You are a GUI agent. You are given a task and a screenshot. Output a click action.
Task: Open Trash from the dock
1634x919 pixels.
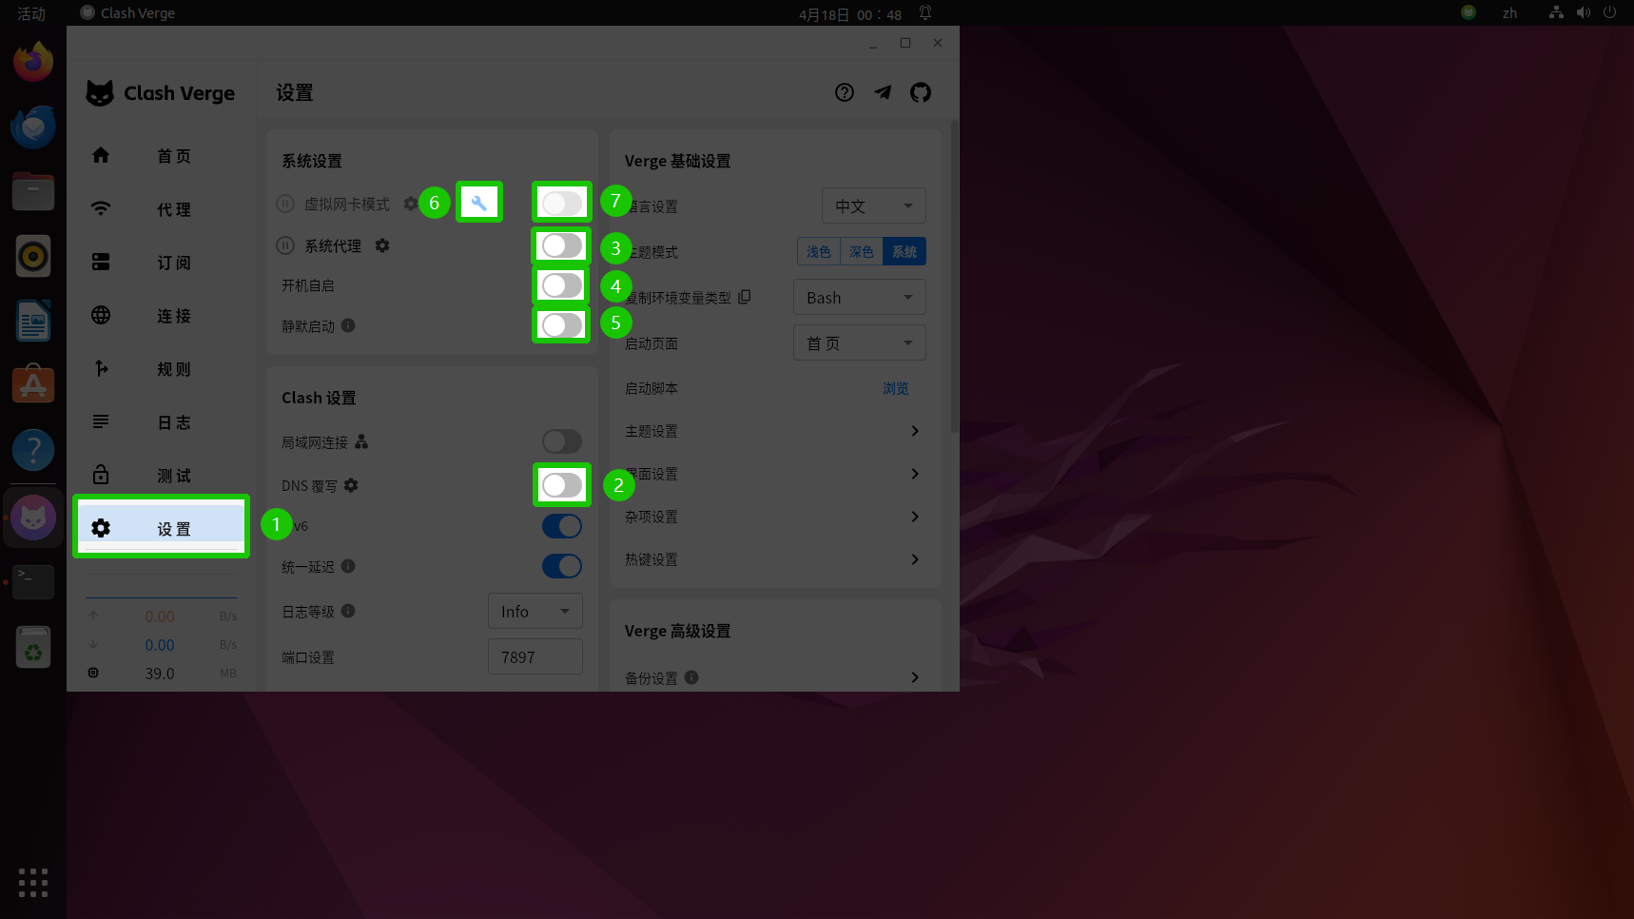click(33, 647)
